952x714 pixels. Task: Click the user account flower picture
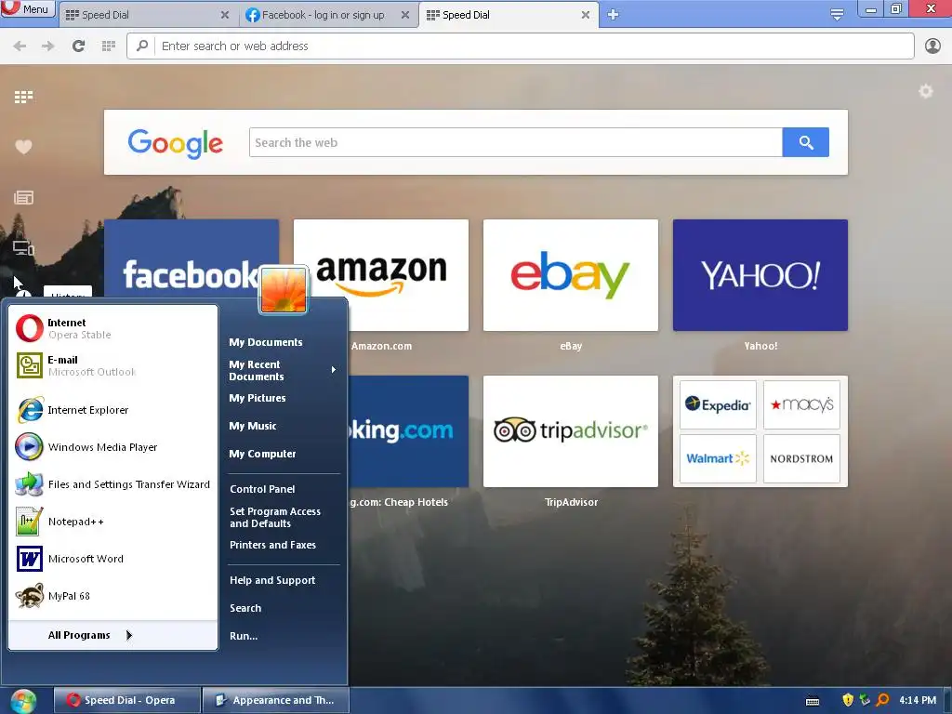(283, 290)
